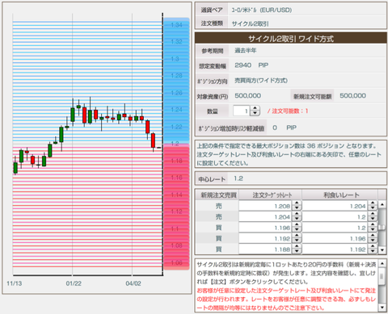
Task: Edit take-profit field in the 1.196 buy row
Action: (335, 228)
